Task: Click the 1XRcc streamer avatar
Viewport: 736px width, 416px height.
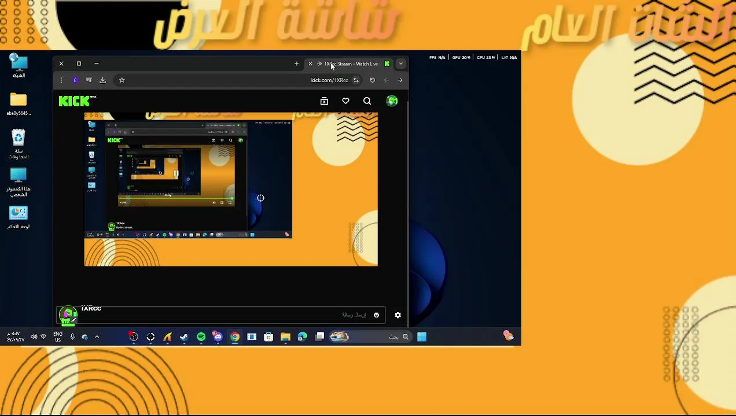Action: click(x=68, y=315)
